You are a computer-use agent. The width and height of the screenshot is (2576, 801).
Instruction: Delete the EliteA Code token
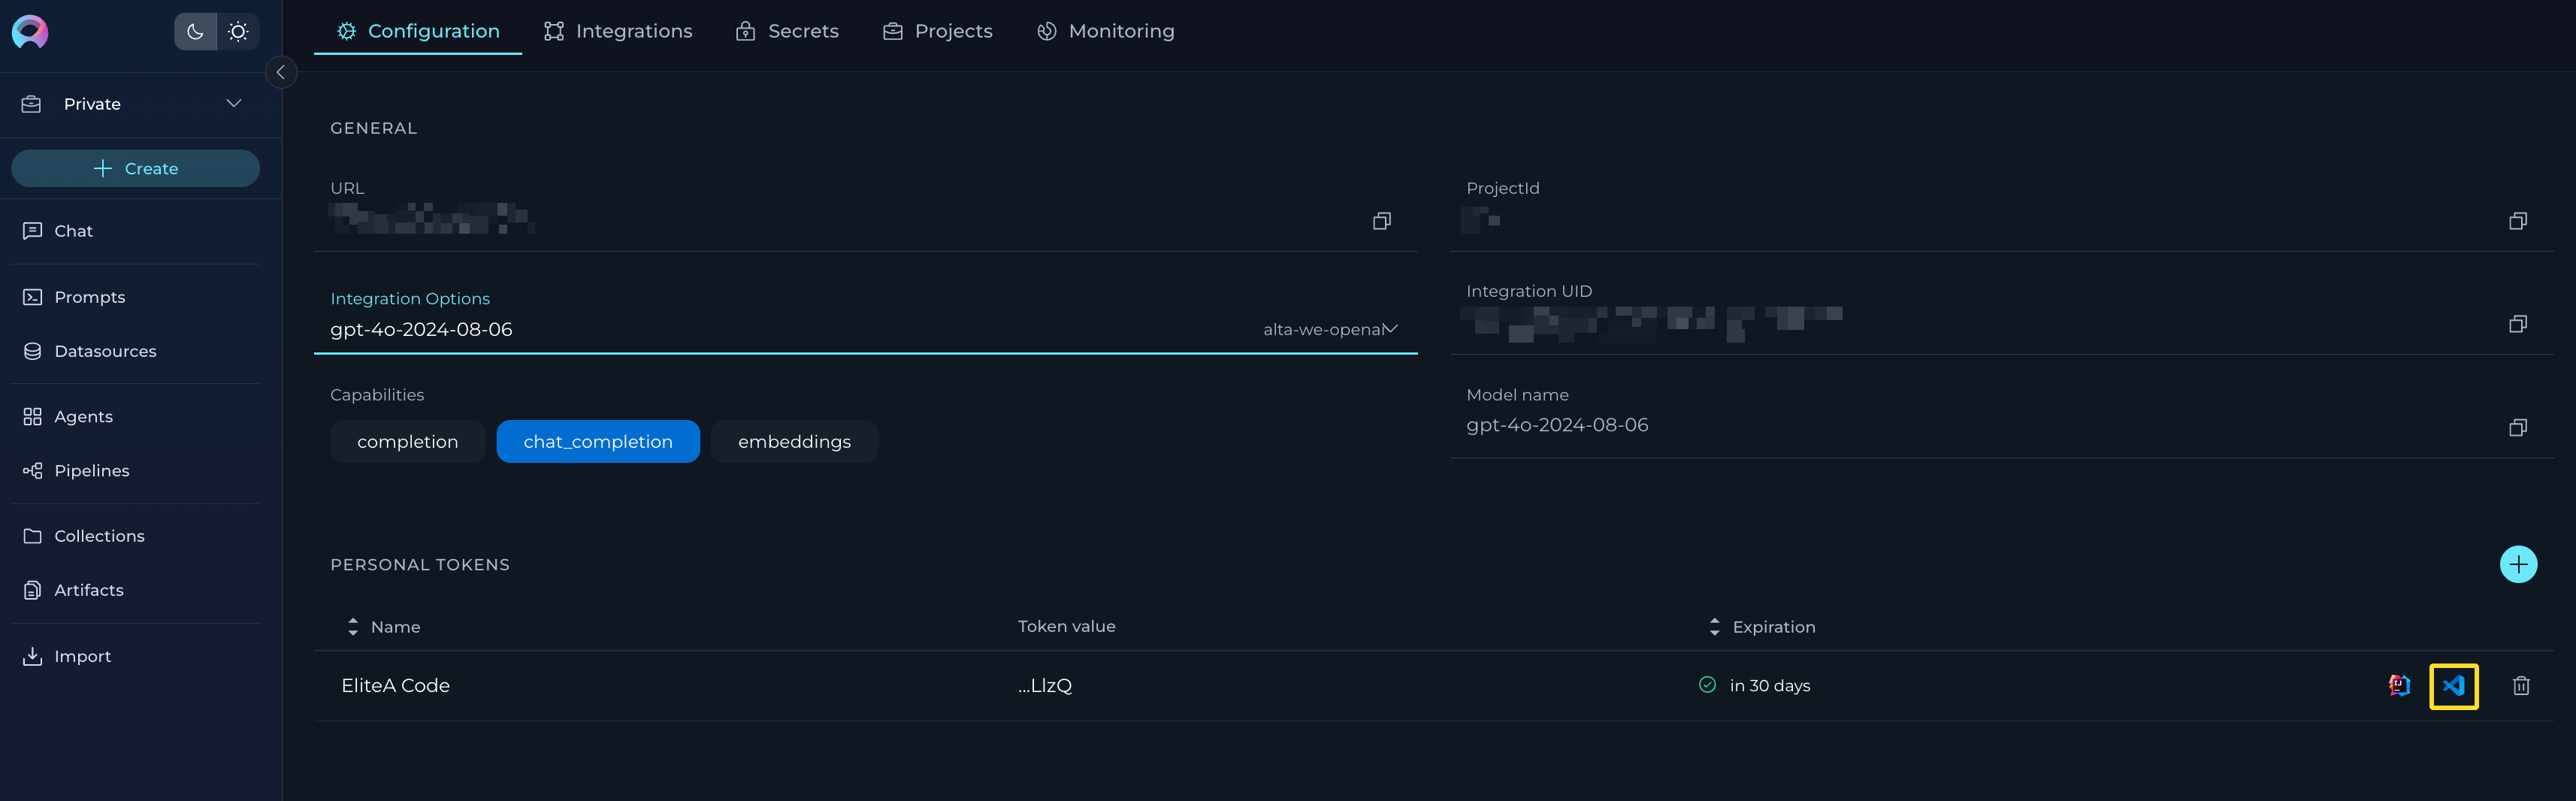(2521, 686)
